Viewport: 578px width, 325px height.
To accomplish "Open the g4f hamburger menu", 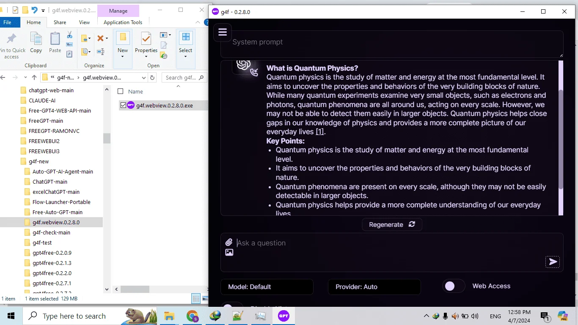I will click(223, 32).
